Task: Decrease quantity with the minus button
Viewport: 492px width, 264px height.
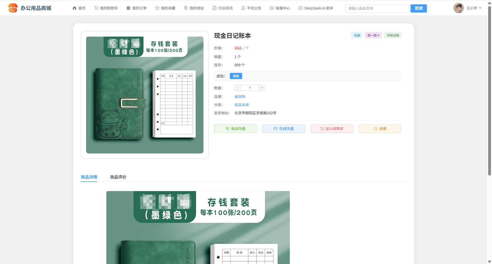Action: pos(238,88)
